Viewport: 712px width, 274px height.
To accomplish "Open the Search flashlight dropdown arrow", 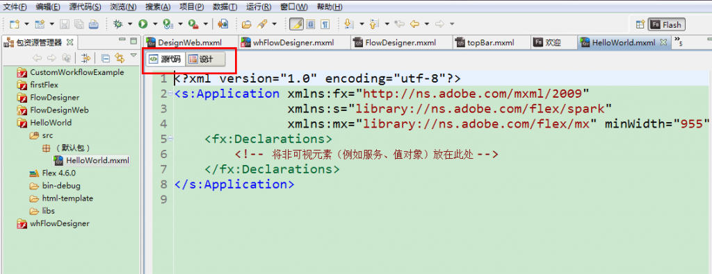I will coord(274,24).
